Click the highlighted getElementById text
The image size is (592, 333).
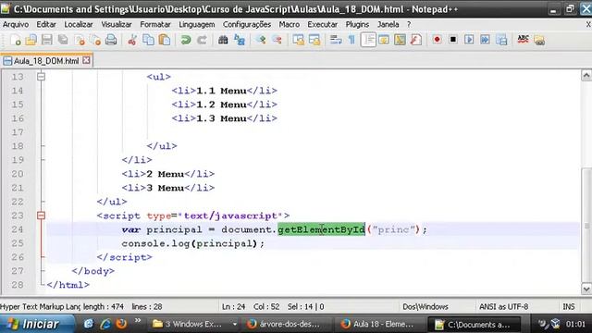pos(321,229)
